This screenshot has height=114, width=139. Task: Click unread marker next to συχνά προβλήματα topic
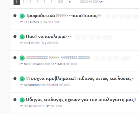coord(15,79)
